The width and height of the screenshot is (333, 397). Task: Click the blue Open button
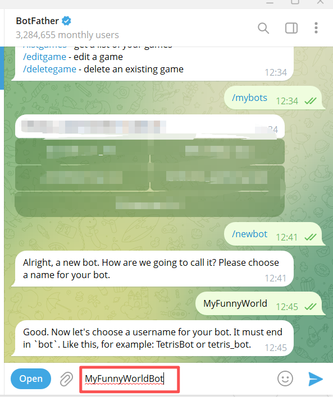[x=31, y=378]
